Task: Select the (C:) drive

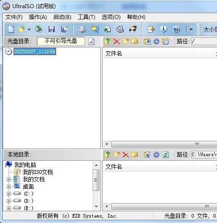Action: pos(28,194)
